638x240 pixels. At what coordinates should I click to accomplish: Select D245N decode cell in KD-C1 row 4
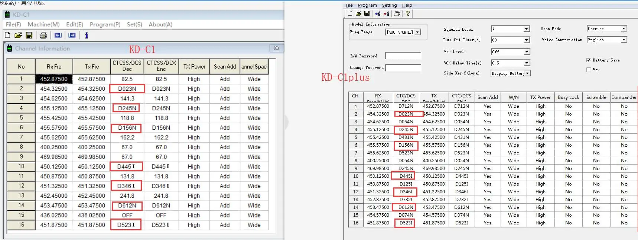[x=127, y=108]
